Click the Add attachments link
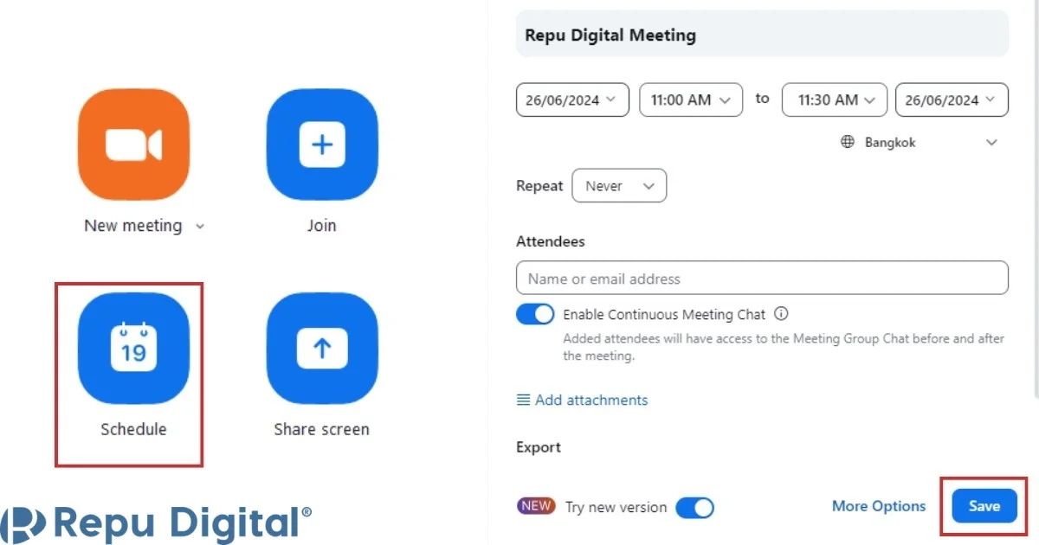The image size is (1039, 545). pos(582,400)
